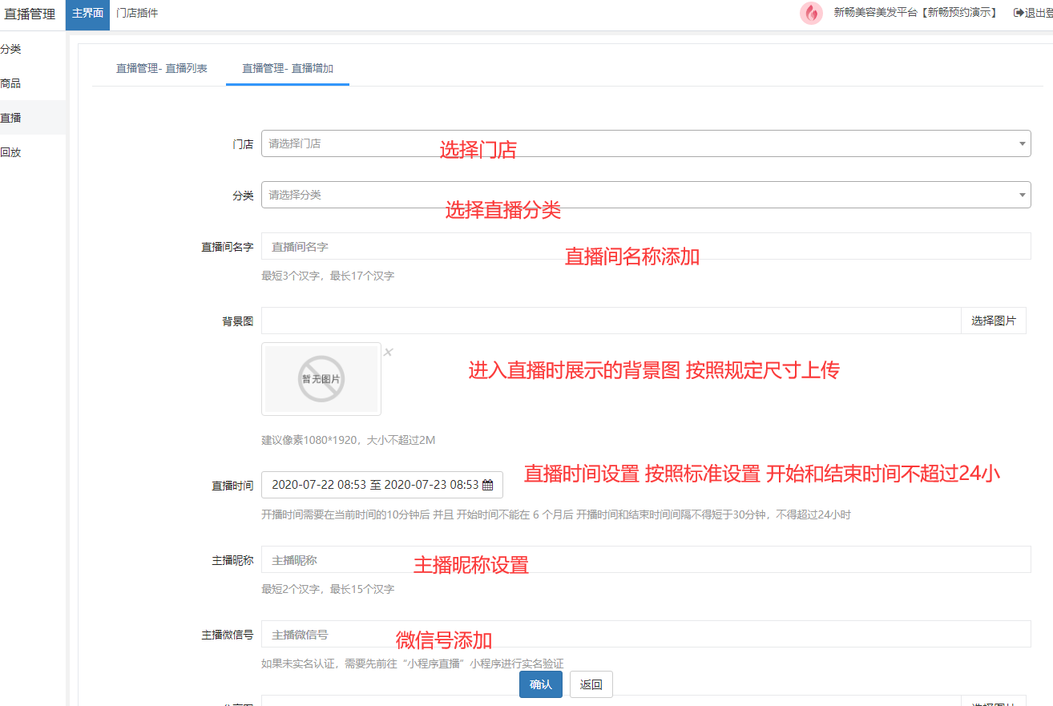Go to 回放 in the sidebar
Viewport: 1053px width, 706px height.
click(33, 152)
